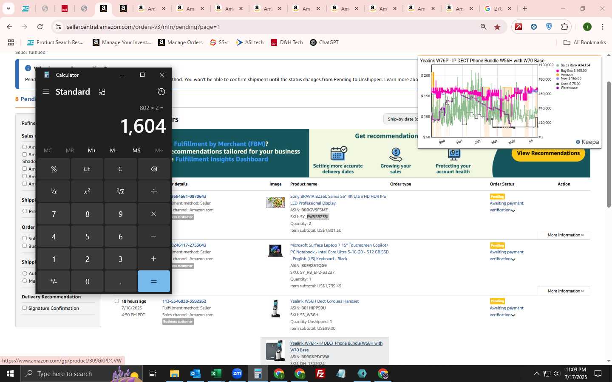Viewport: 612px width, 382px height.
Task: Click Sony display product thumbnail
Action: (275, 202)
